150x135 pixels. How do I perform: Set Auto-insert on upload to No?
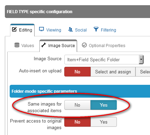(77, 72)
